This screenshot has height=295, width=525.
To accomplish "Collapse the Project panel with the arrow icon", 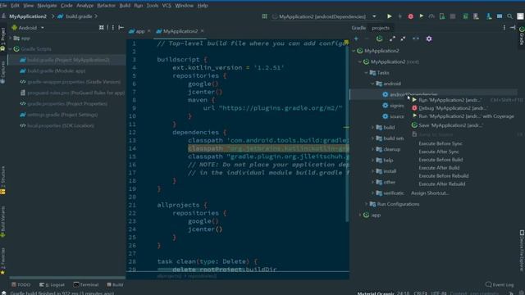I will click(x=121, y=27).
